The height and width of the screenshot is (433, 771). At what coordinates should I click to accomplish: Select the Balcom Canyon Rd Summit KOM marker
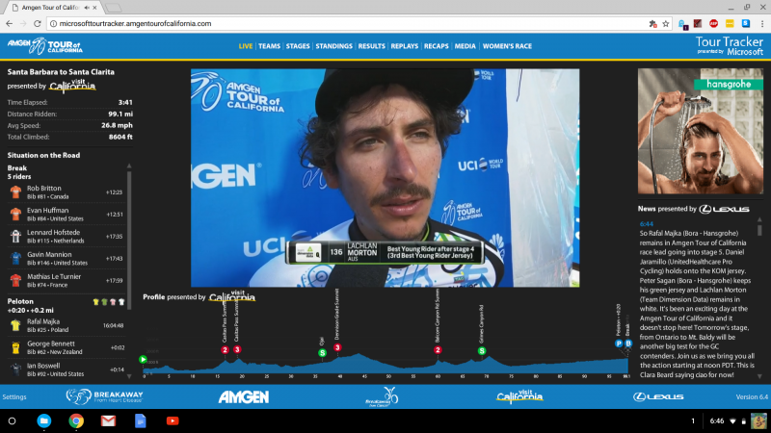[438, 350]
